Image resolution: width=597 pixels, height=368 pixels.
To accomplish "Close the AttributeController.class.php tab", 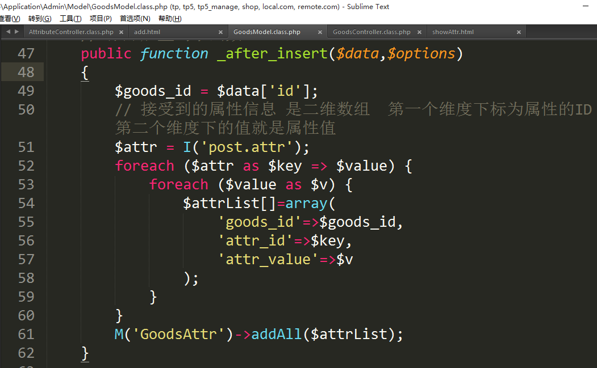I will point(121,32).
